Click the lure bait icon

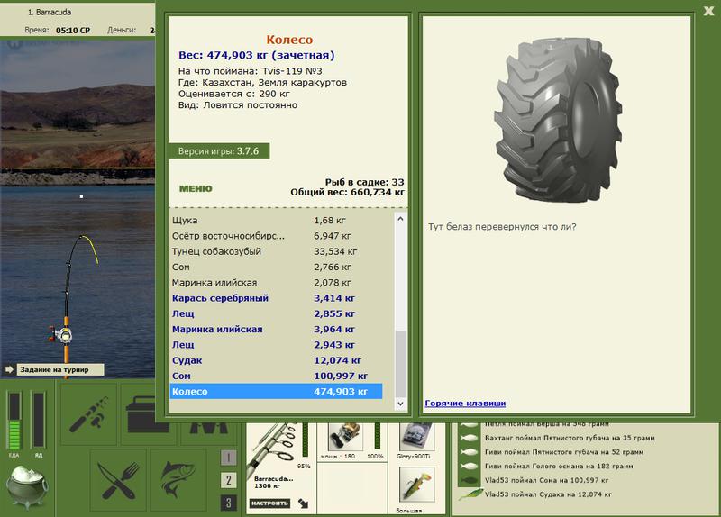(x=416, y=486)
